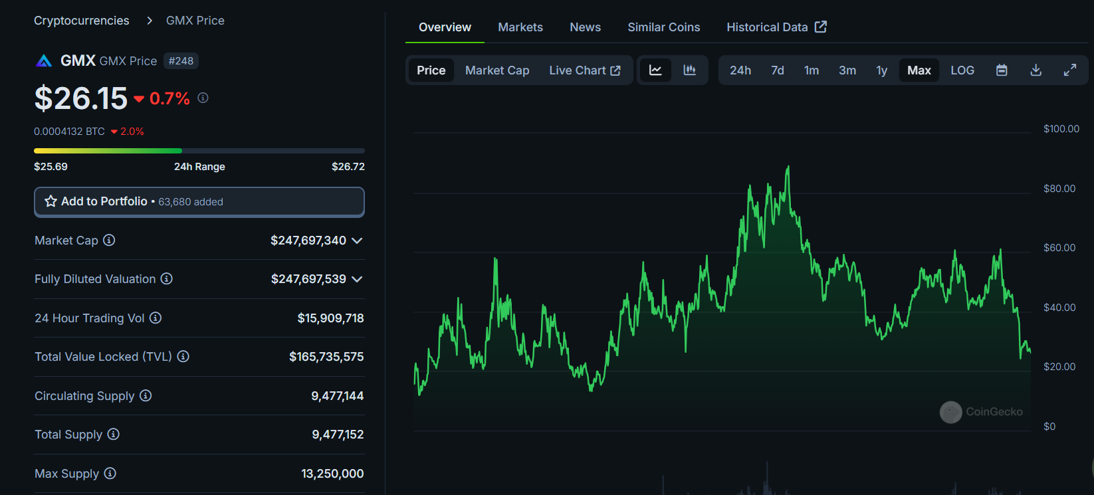Set chart range to 24h
This screenshot has width=1094, height=495.
740,70
